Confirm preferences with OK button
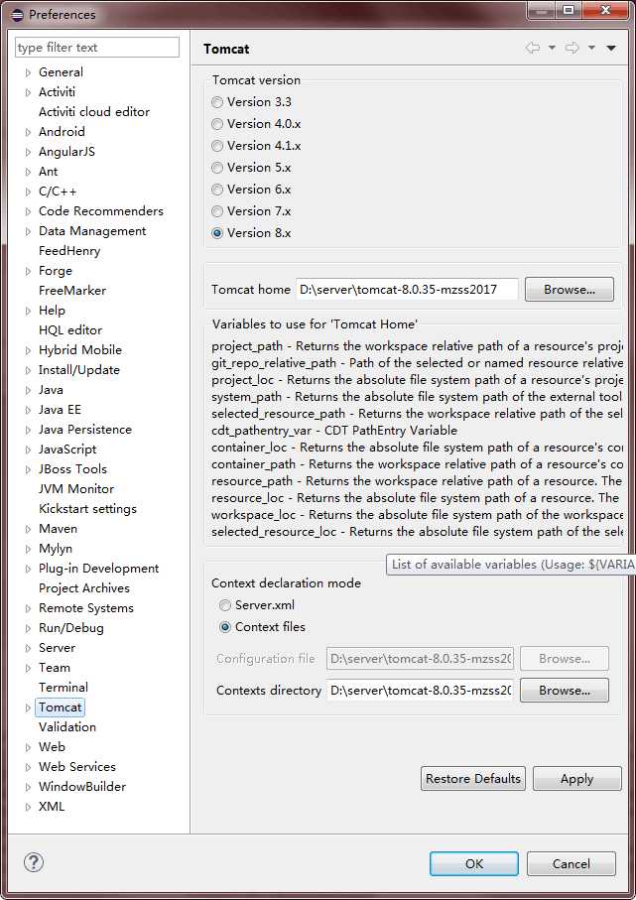 click(474, 863)
